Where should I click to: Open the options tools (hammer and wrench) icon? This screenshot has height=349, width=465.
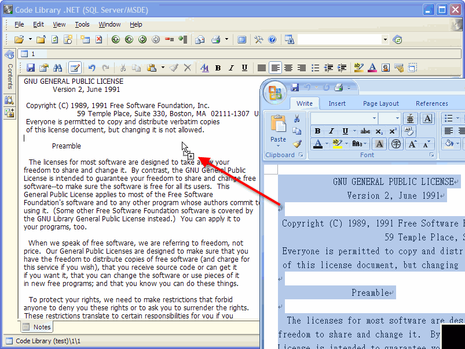coord(259,39)
